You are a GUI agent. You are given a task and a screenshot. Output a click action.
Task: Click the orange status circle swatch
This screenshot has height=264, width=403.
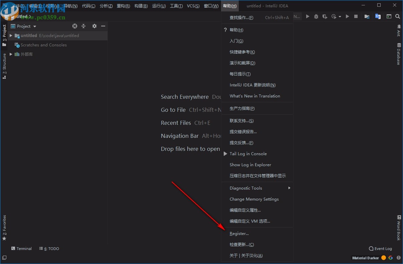[383, 258]
